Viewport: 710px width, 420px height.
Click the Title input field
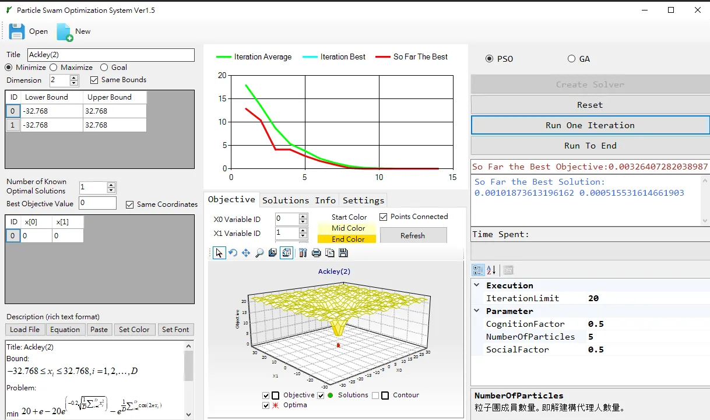coord(111,55)
